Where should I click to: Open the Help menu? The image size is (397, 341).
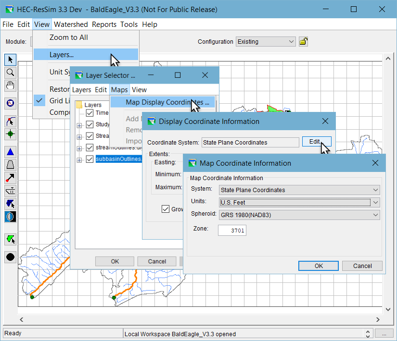coord(150,24)
